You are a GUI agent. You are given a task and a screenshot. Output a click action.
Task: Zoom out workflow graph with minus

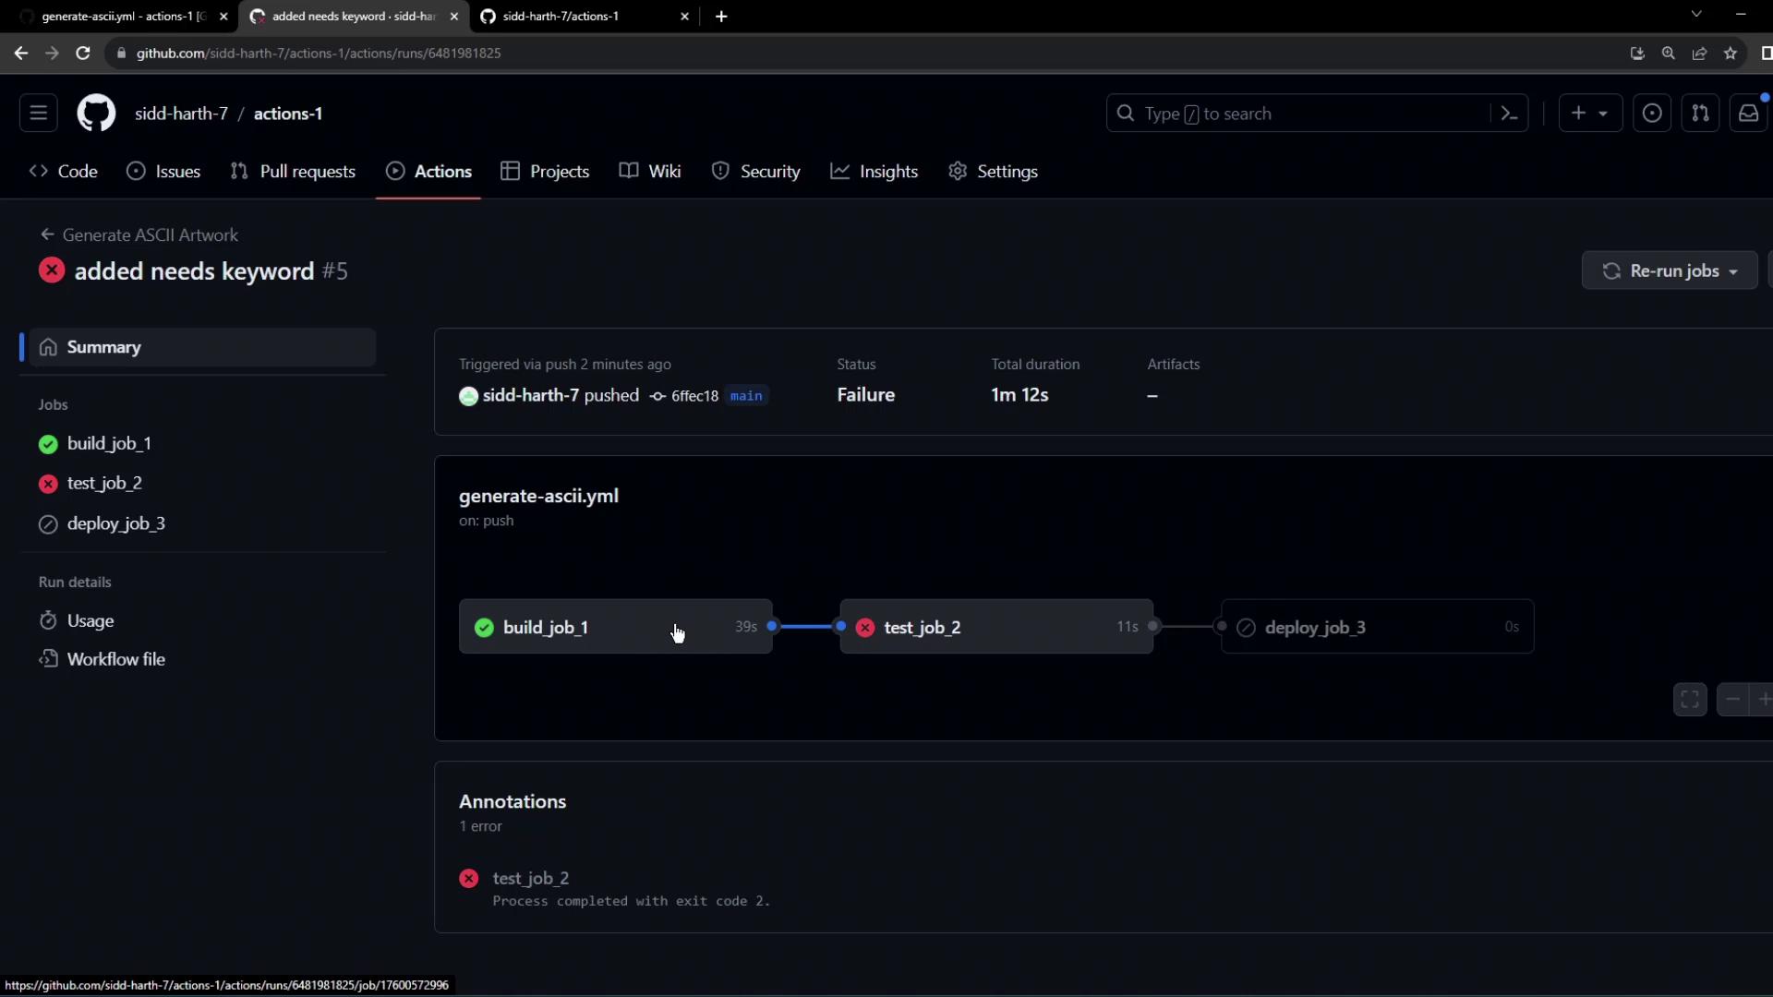click(x=1732, y=700)
